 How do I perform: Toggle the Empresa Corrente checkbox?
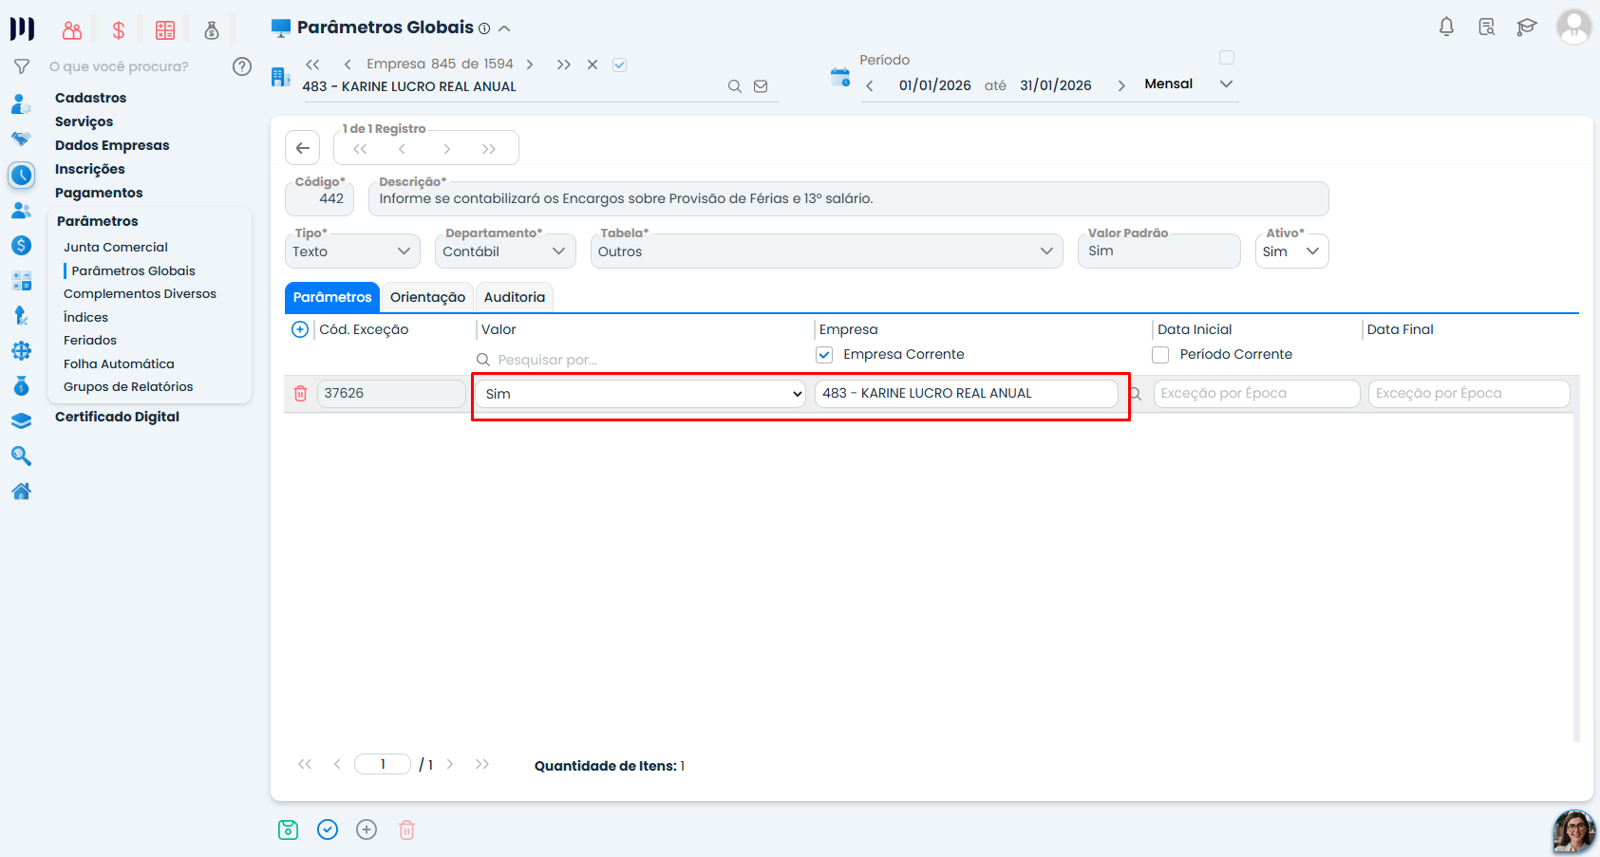click(x=824, y=355)
